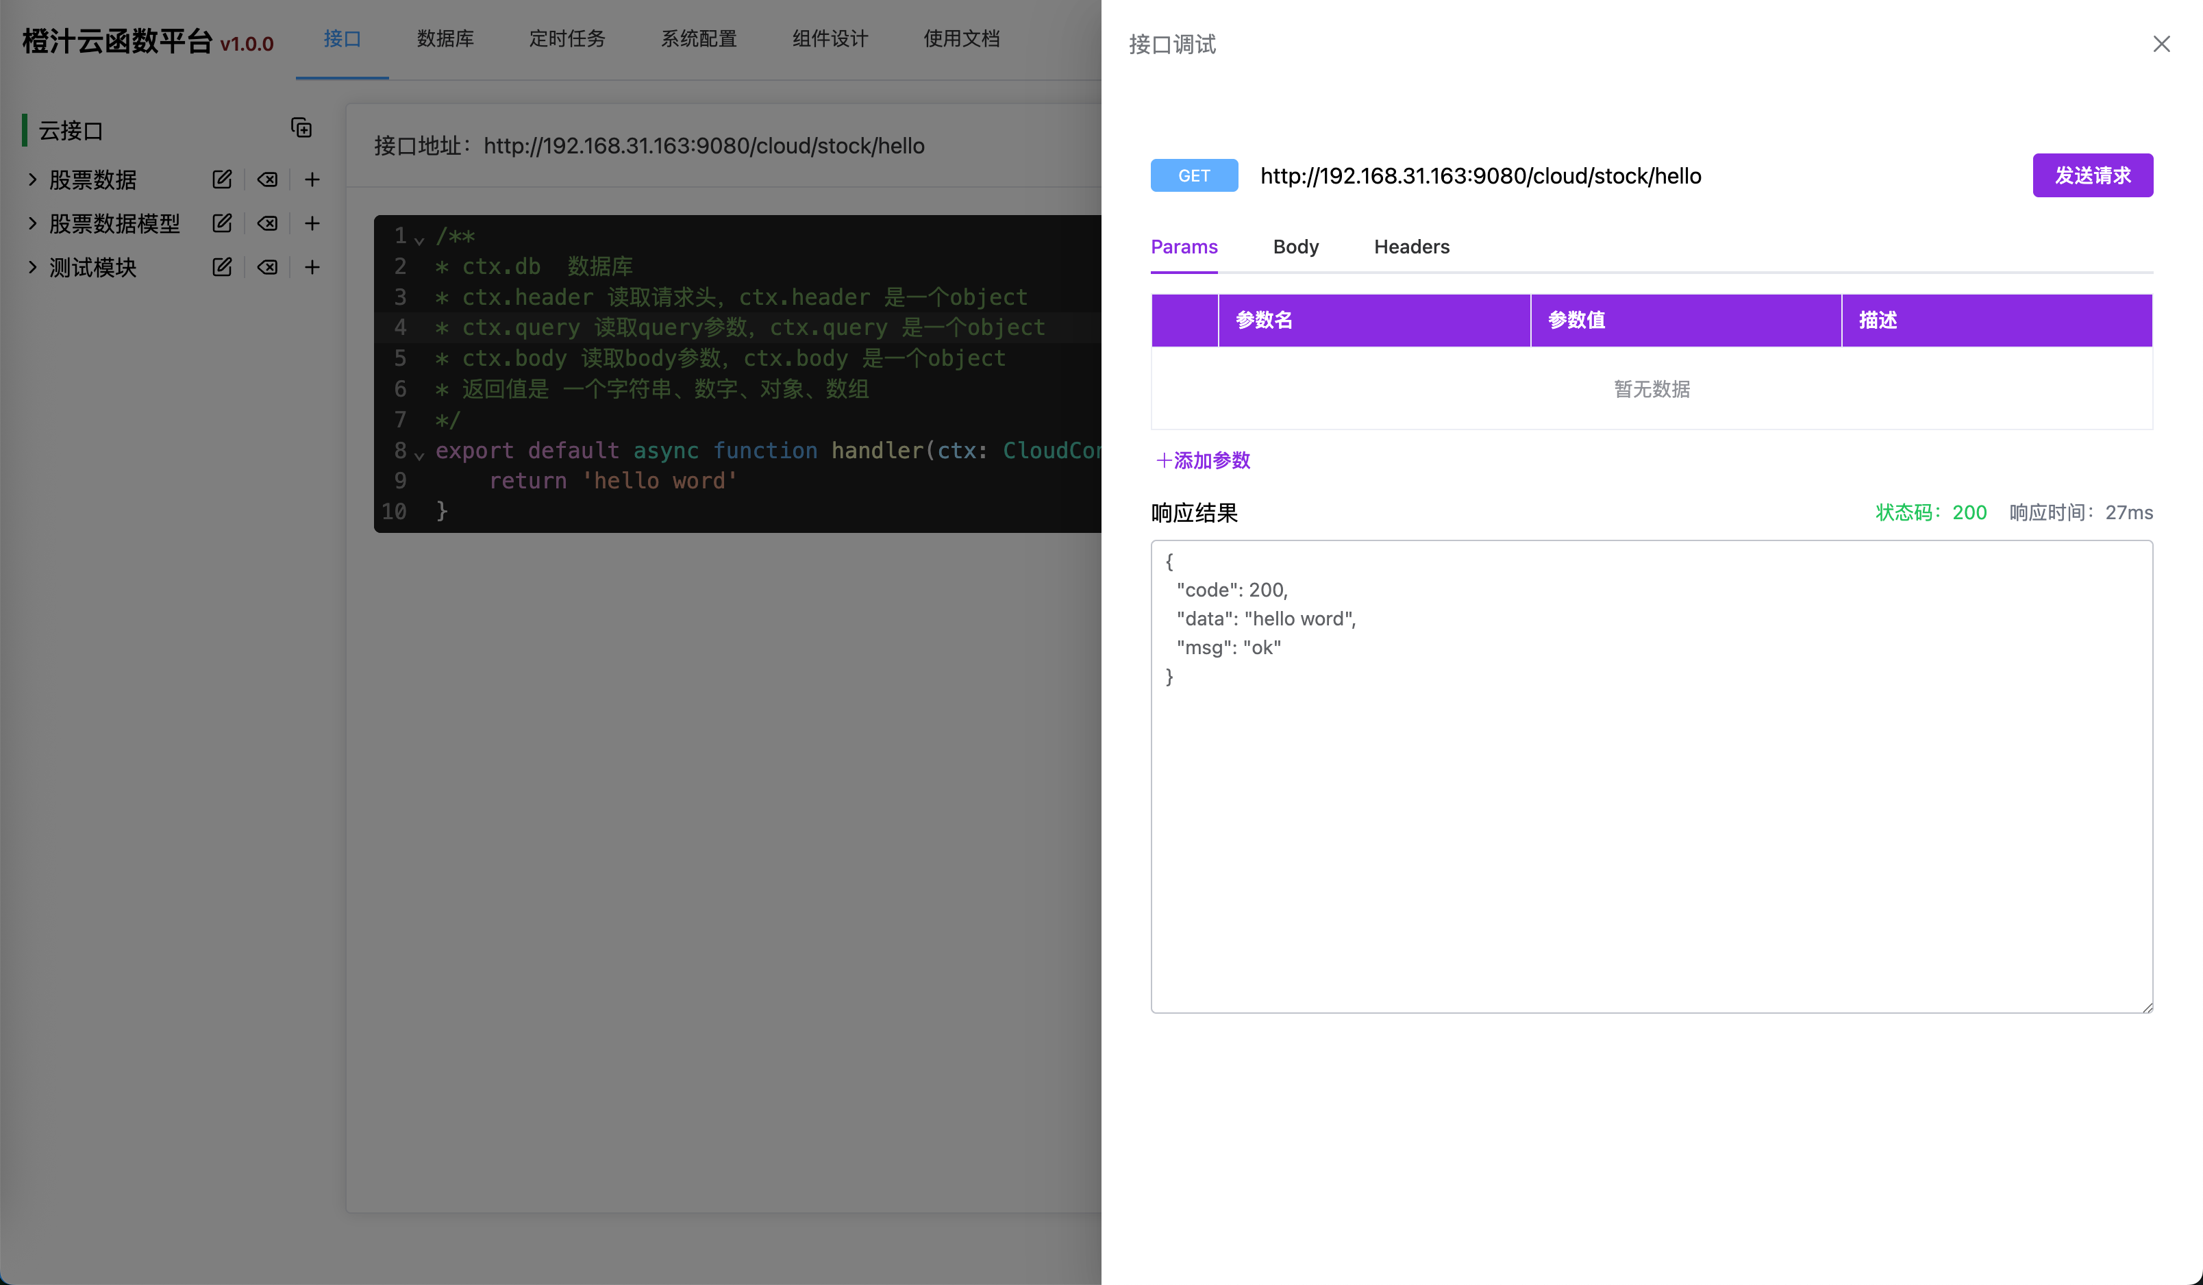2203x1285 pixels.
Task: Click the 响应结果 heading
Action: point(1194,512)
